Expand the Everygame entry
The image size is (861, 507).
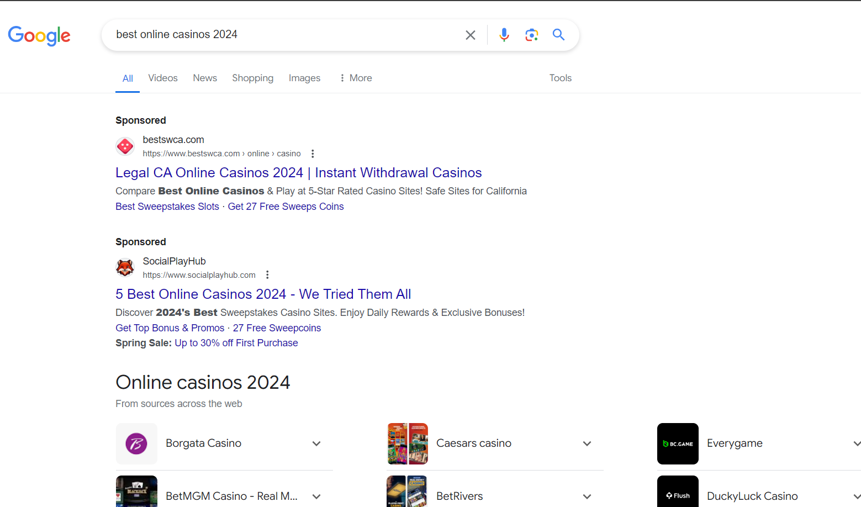coord(856,443)
